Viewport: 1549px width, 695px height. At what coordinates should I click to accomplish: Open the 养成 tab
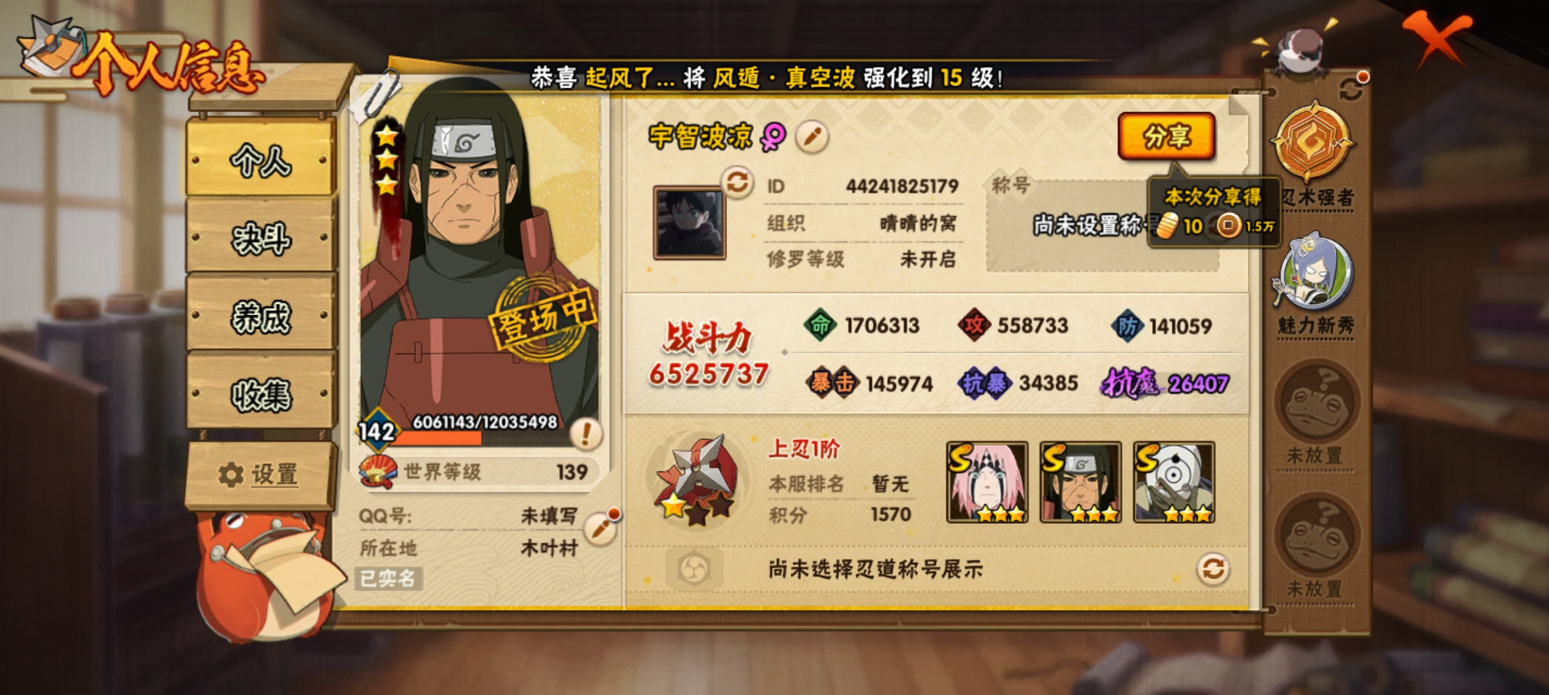[261, 315]
